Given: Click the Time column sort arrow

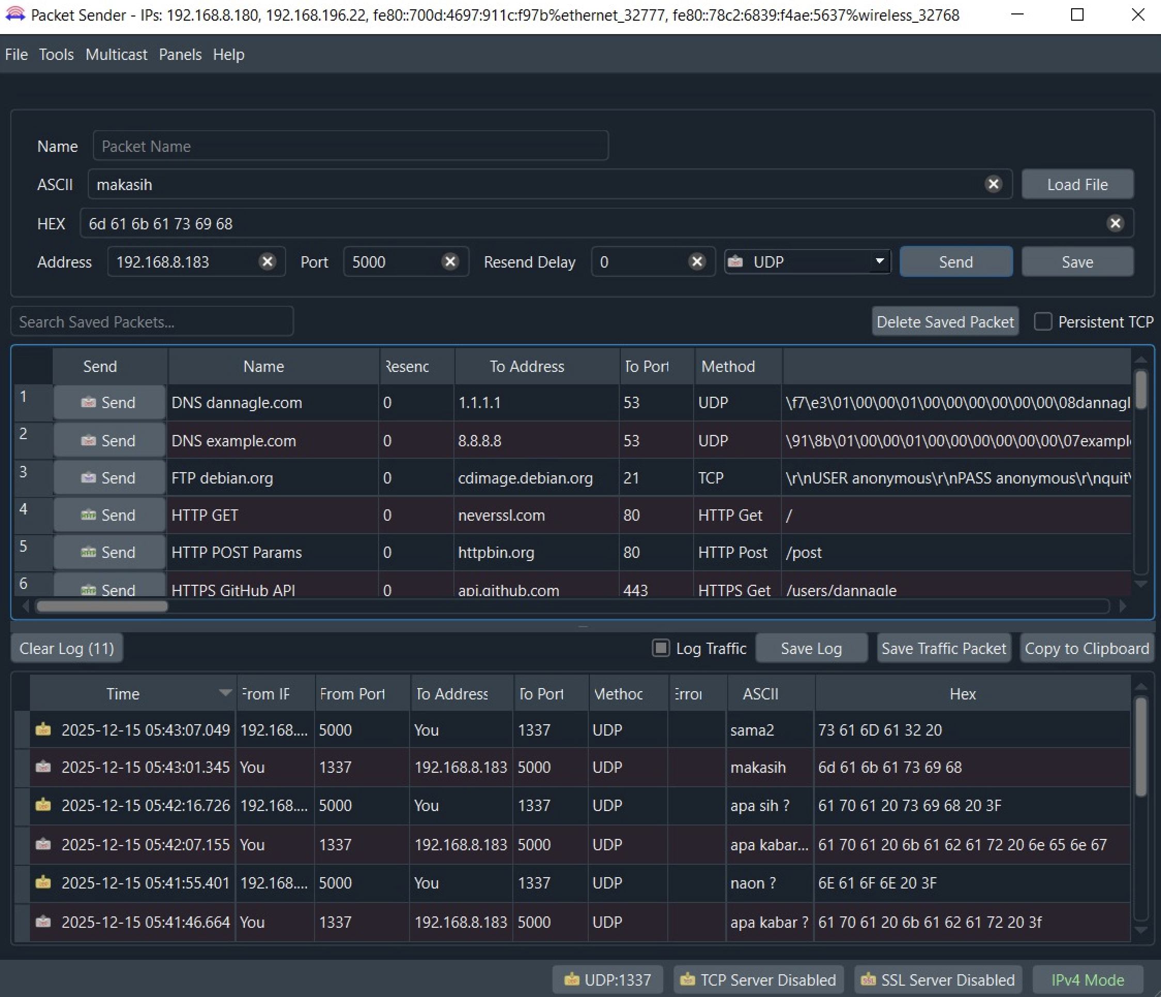Looking at the screenshot, I should pos(225,693).
